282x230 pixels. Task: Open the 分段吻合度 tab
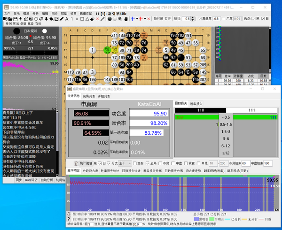pyautogui.click(x=90, y=171)
